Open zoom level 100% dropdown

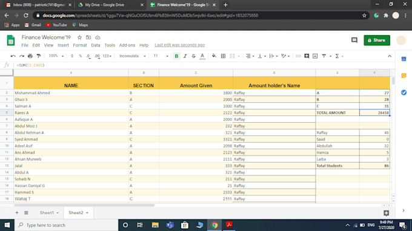(56, 56)
